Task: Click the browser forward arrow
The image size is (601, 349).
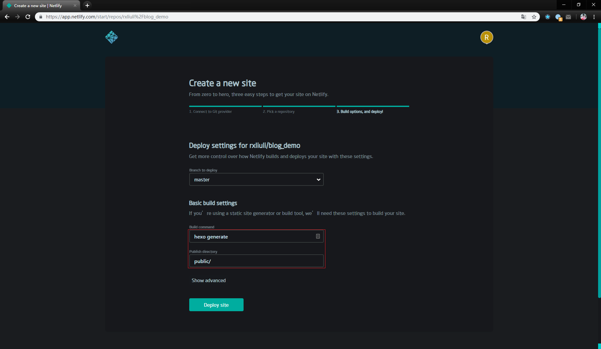Action: tap(17, 17)
